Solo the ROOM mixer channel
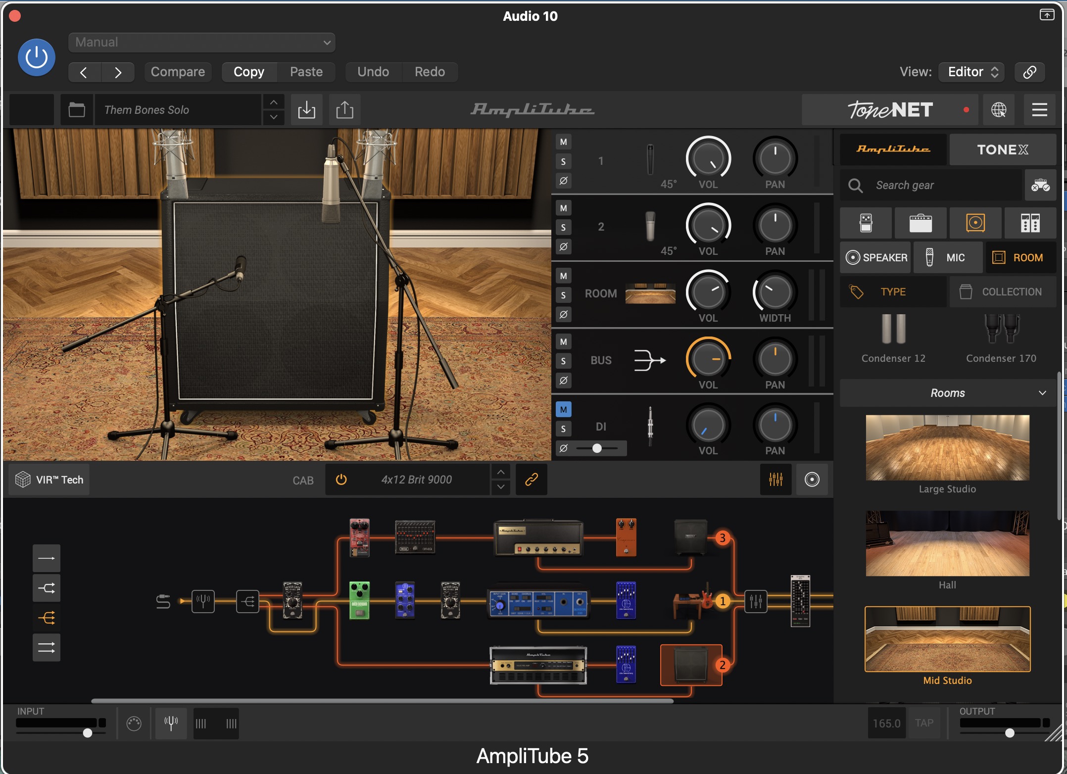Viewport: 1067px width, 774px height. tap(563, 295)
